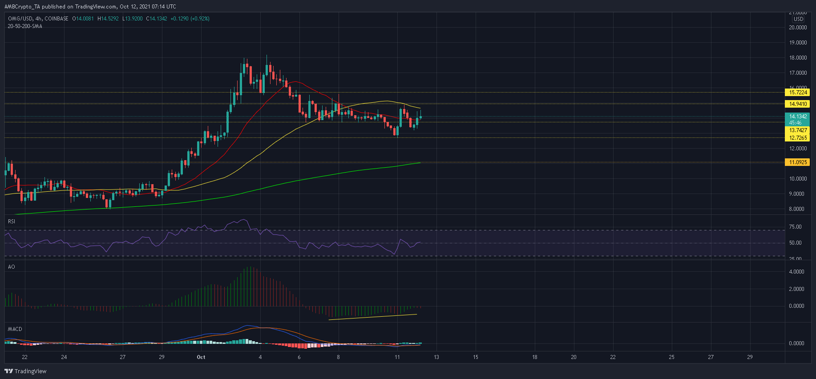Click the date 29 at right of time axis
Screen dimensions: 816x379
coord(750,357)
